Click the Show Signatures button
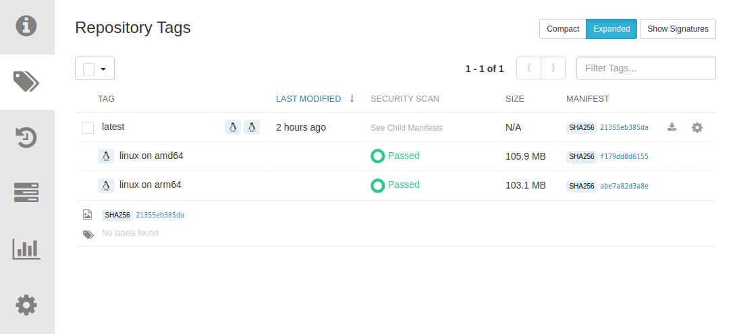Image resolution: width=735 pixels, height=334 pixels. pyautogui.click(x=678, y=29)
